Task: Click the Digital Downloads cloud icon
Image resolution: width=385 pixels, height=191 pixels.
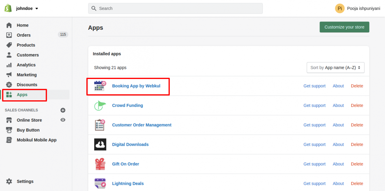Action: click(x=100, y=144)
